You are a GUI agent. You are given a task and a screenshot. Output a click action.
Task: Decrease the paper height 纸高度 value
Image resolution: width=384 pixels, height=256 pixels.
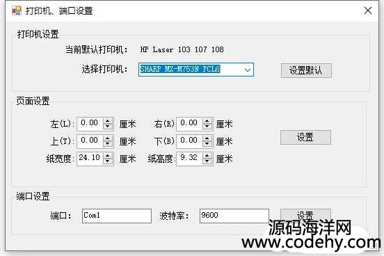207,161
